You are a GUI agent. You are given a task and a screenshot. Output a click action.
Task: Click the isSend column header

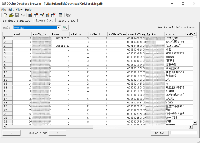click(98, 34)
